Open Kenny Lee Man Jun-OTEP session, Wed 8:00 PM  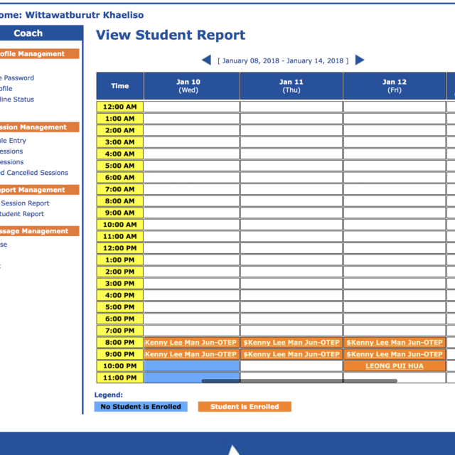192,343
